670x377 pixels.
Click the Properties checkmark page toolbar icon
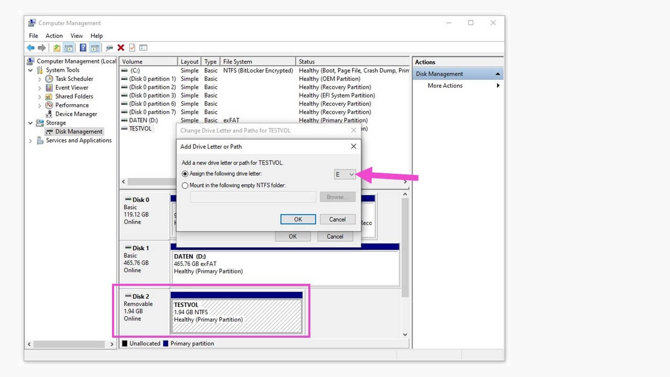pos(132,48)
